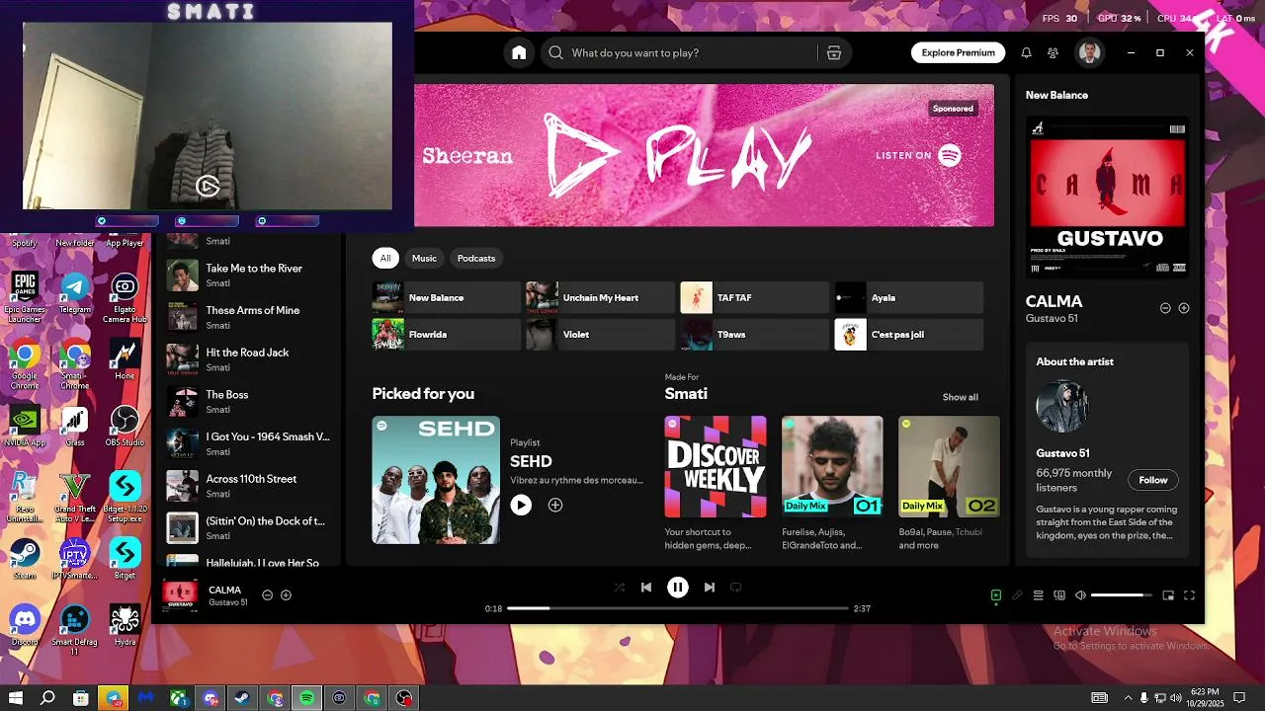The width and height of the screenshot is (1265, 711).
Task: Open C'est pas joli tile
Action: (x=909, y=335)
